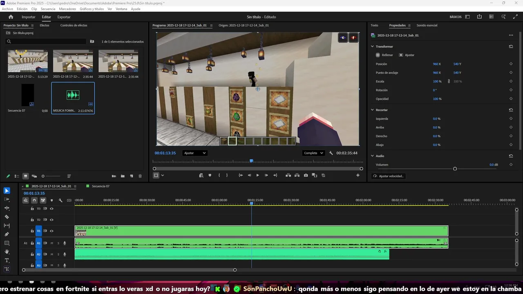Click the Extract button in Program monitor
The height and width of the screenshot is (294, 523).
click(297, 175)
